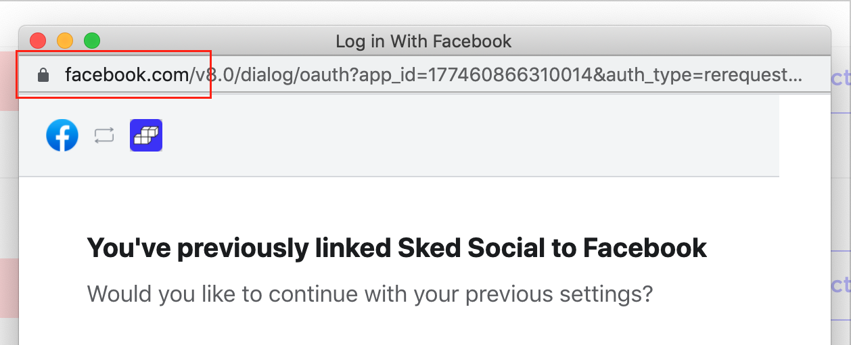
Task: Maximize the popup with the green button
Action: point(91,41)
